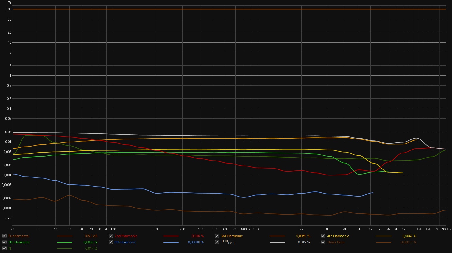Toggle the Noise floor checkbox

point(323,242)
